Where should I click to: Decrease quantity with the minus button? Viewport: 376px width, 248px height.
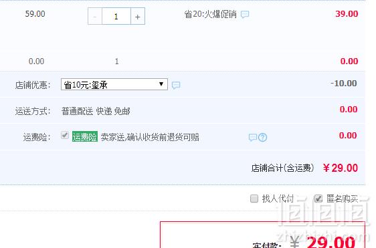(95, 16)
